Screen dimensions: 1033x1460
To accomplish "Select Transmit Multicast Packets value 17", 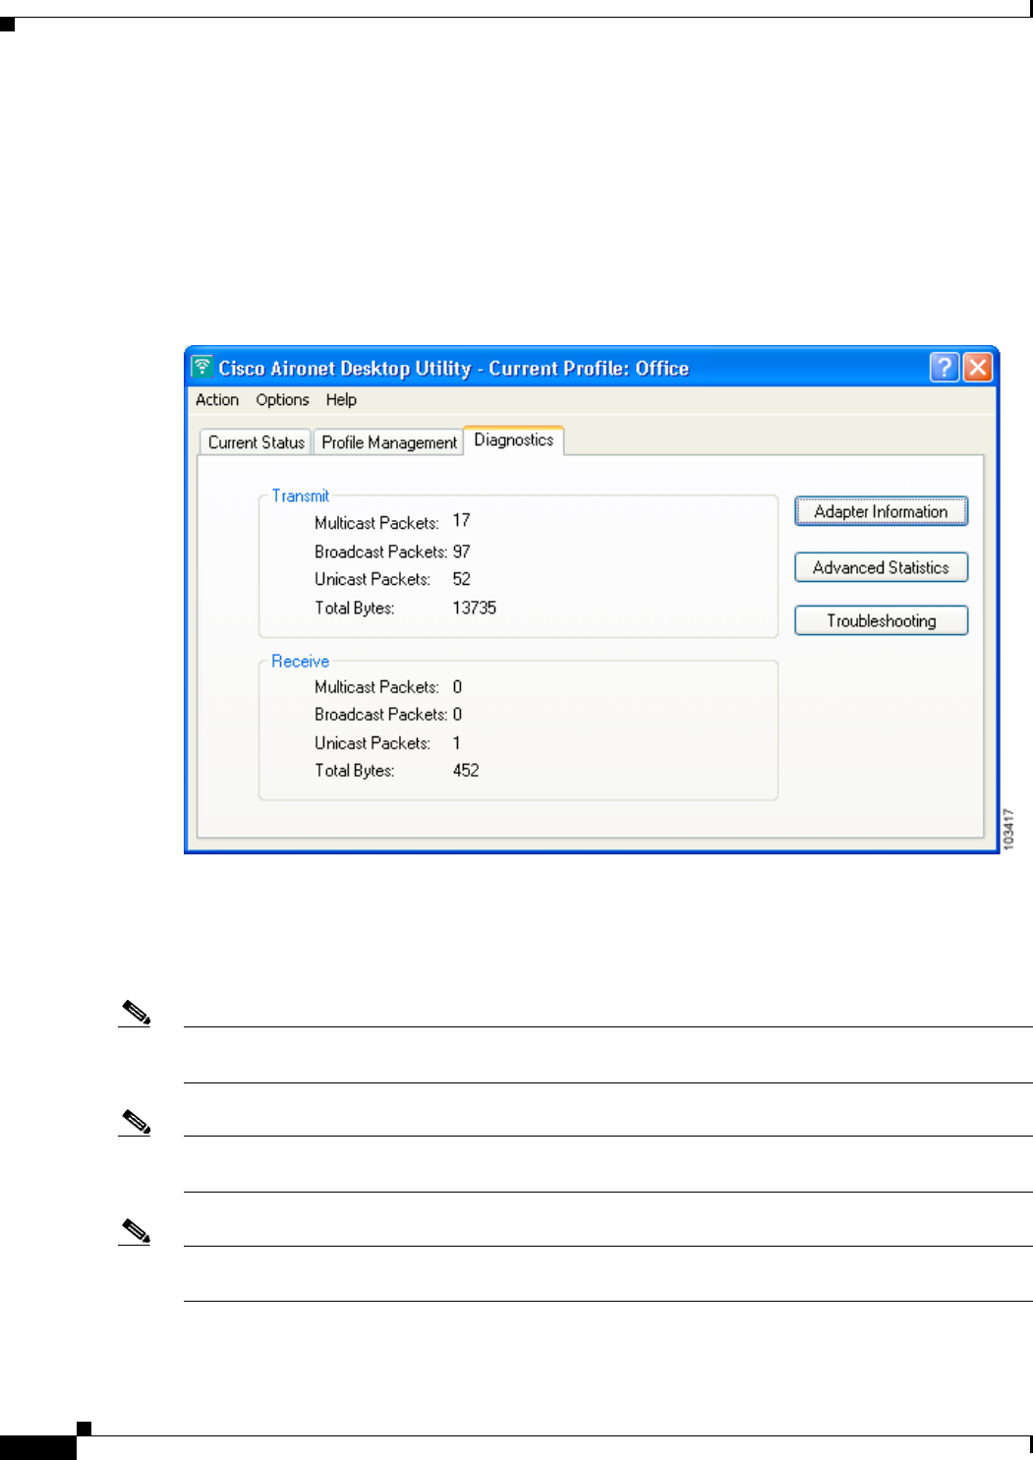I will click(x=461, y=520).
